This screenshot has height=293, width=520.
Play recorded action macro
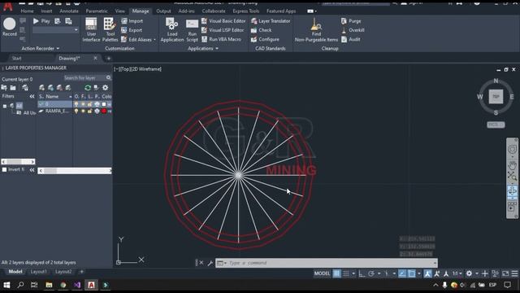click(41, 21)
